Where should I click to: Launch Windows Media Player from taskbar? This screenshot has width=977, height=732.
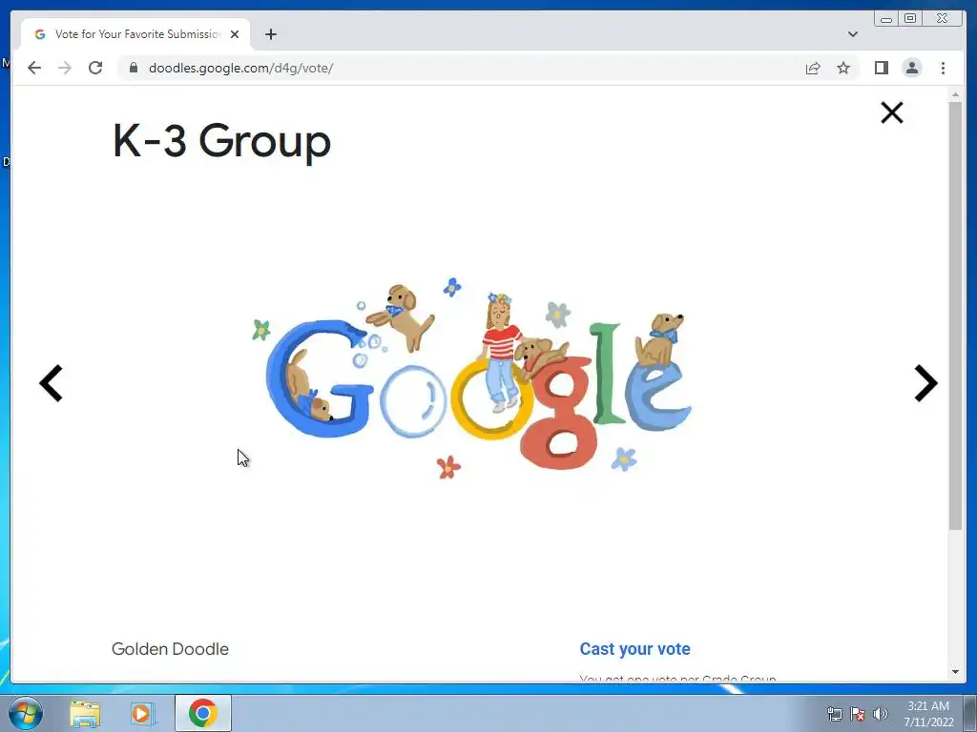tap(142, 714)
